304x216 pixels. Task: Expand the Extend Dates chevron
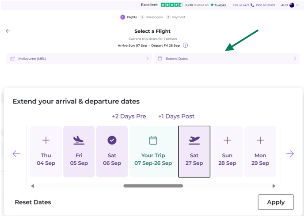[x=295, y=59]
